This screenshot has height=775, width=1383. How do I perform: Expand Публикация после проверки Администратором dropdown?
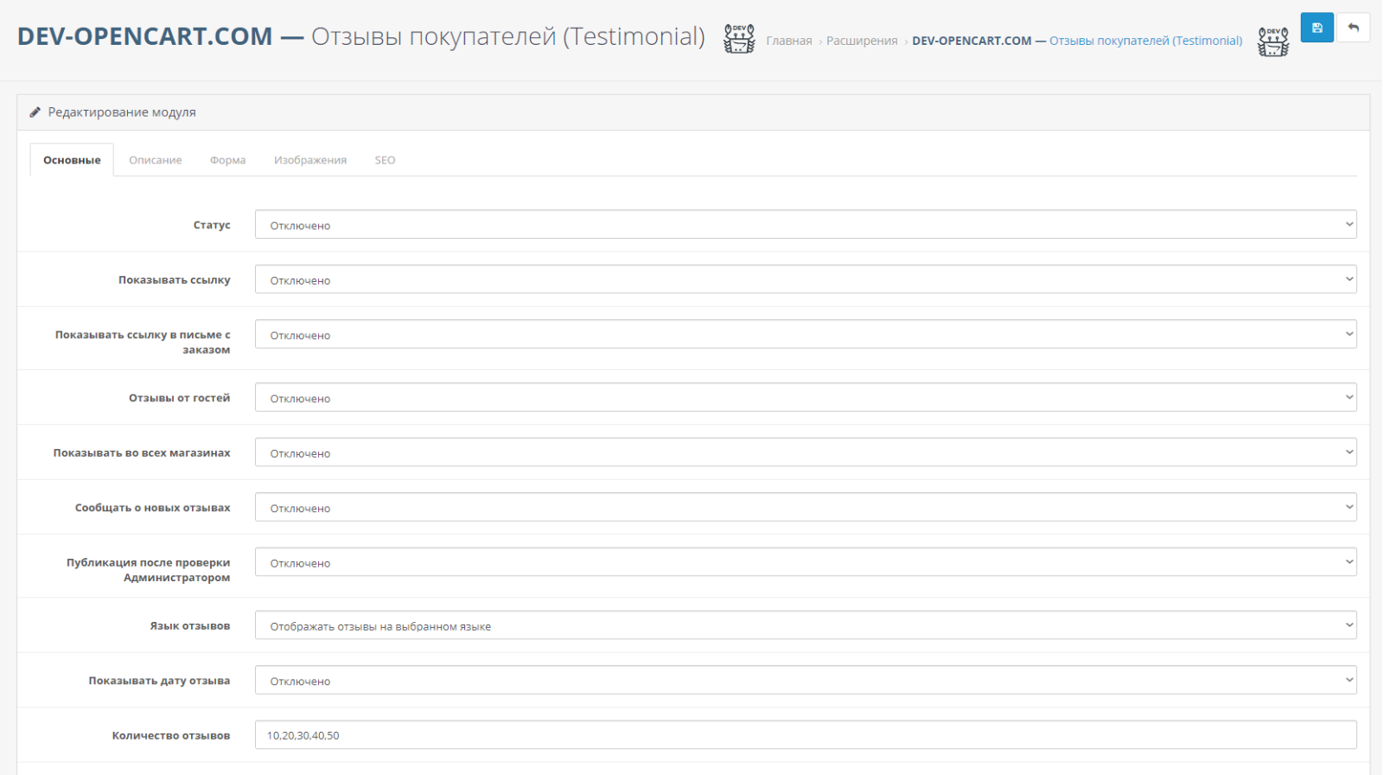tap(806, 562)
